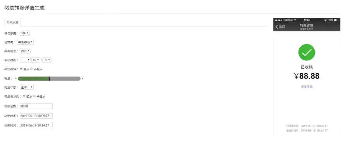Click the signal dots in phone status bar
344x151 pixels.
pyautogui.click(x=278, y=20)
